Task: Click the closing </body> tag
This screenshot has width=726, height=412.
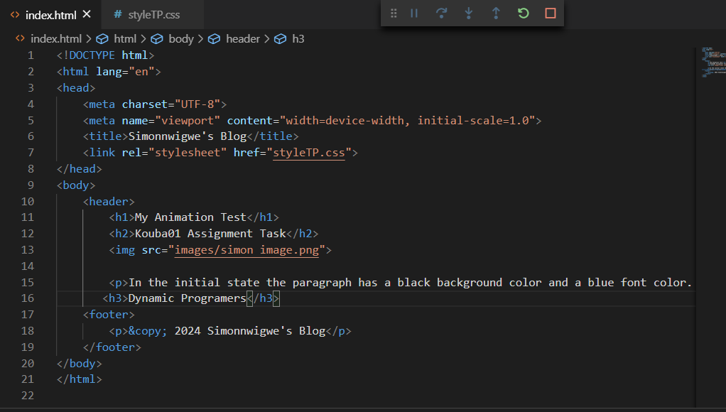Action: [x=79, y=364]
